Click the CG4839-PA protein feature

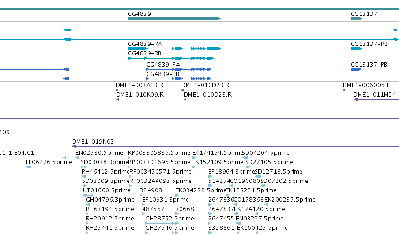[x=179, y=69]
